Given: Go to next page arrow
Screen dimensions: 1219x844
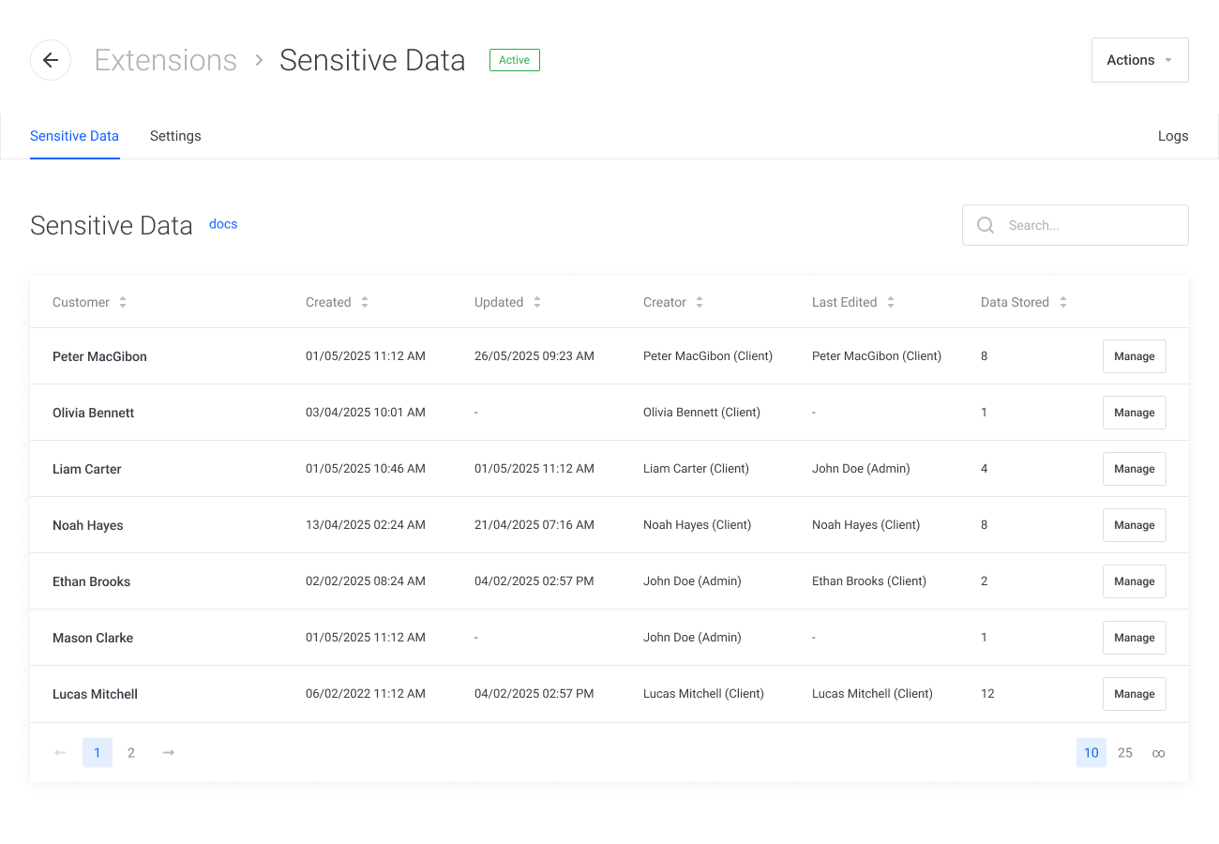Looking at the screenshot, I should click(169, 752).
